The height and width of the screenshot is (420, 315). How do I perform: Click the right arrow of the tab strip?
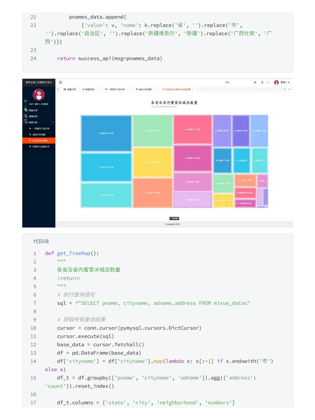pos(285,89)
